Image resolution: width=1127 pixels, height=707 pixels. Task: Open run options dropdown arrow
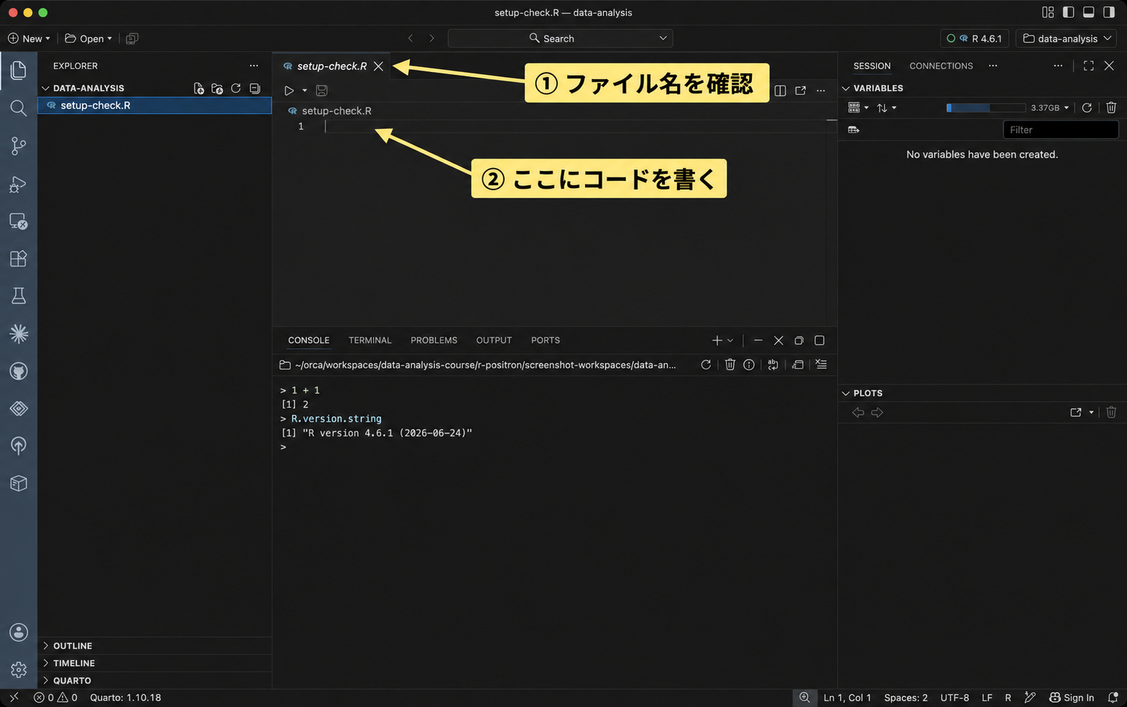pos(305,90)
